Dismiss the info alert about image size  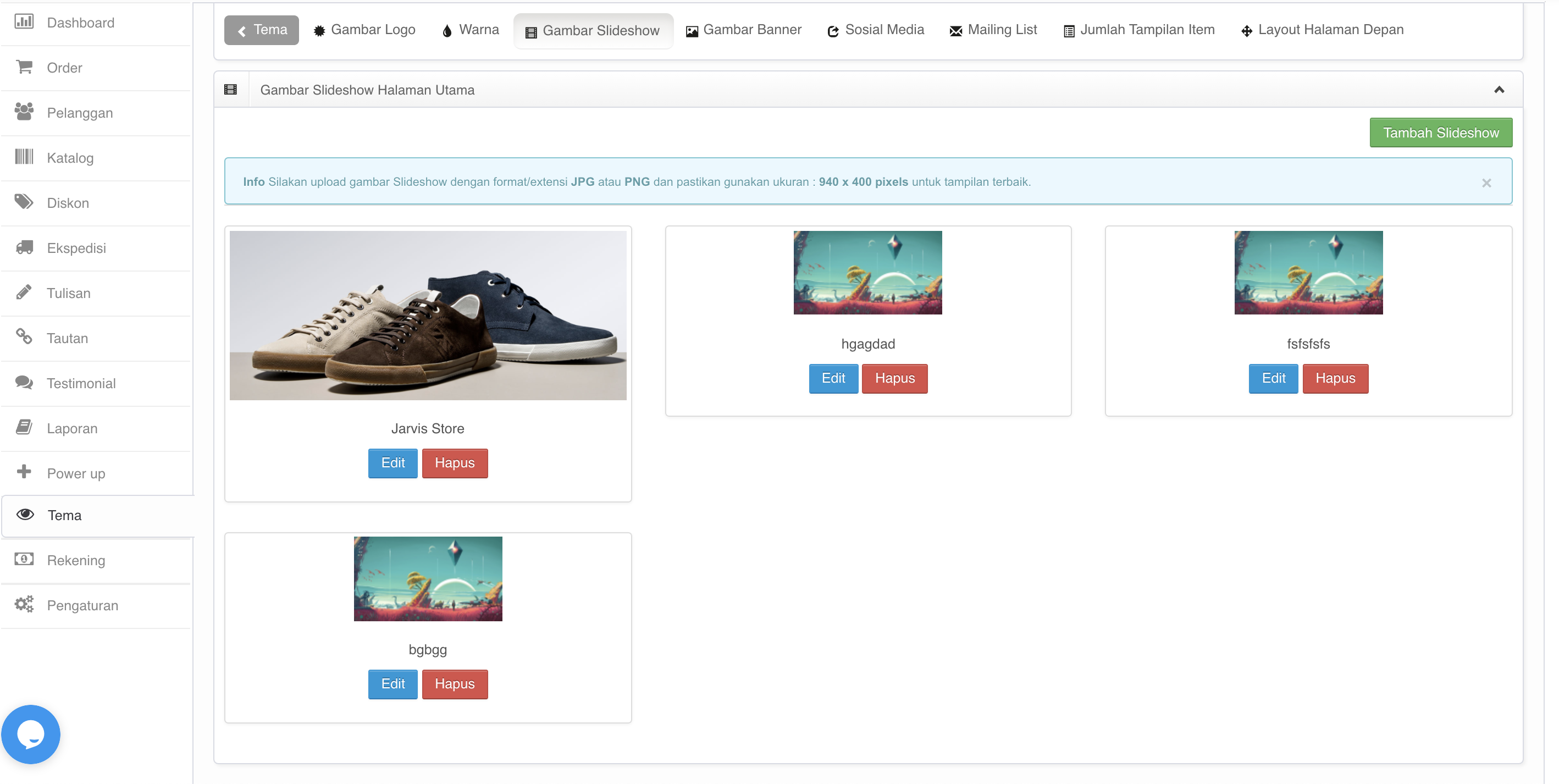(1486, 182)
